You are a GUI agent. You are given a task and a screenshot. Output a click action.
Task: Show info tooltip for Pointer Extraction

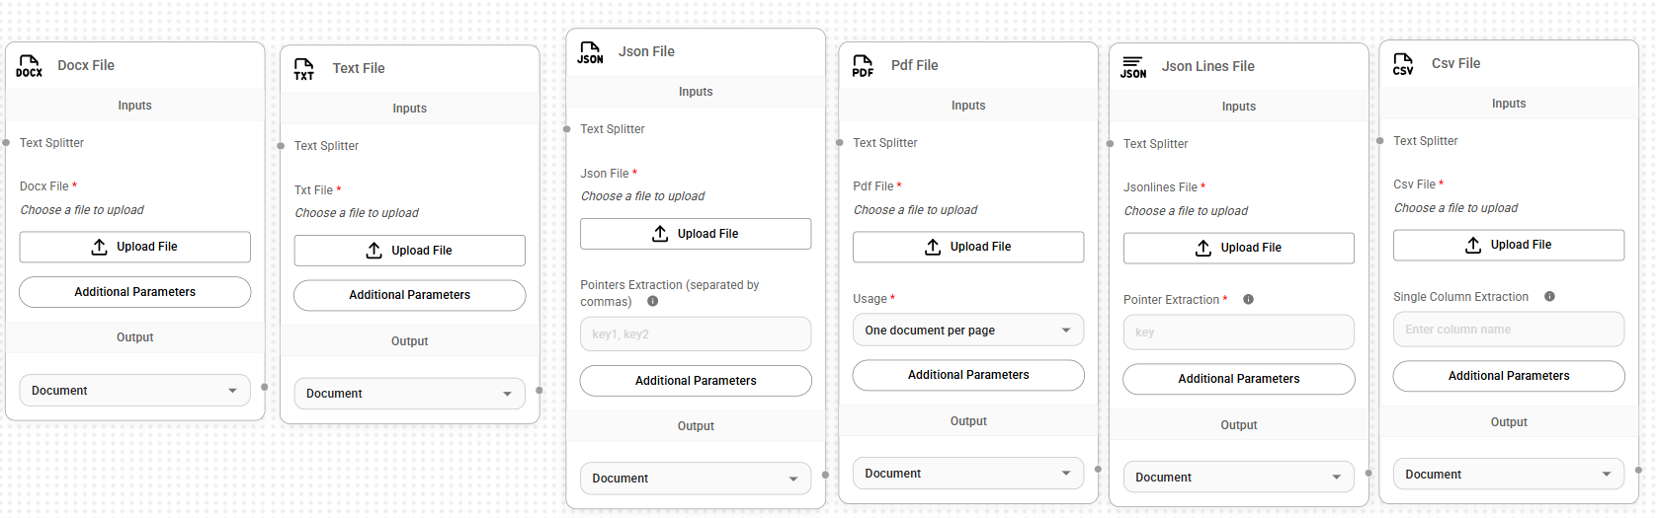point(1248,300)
